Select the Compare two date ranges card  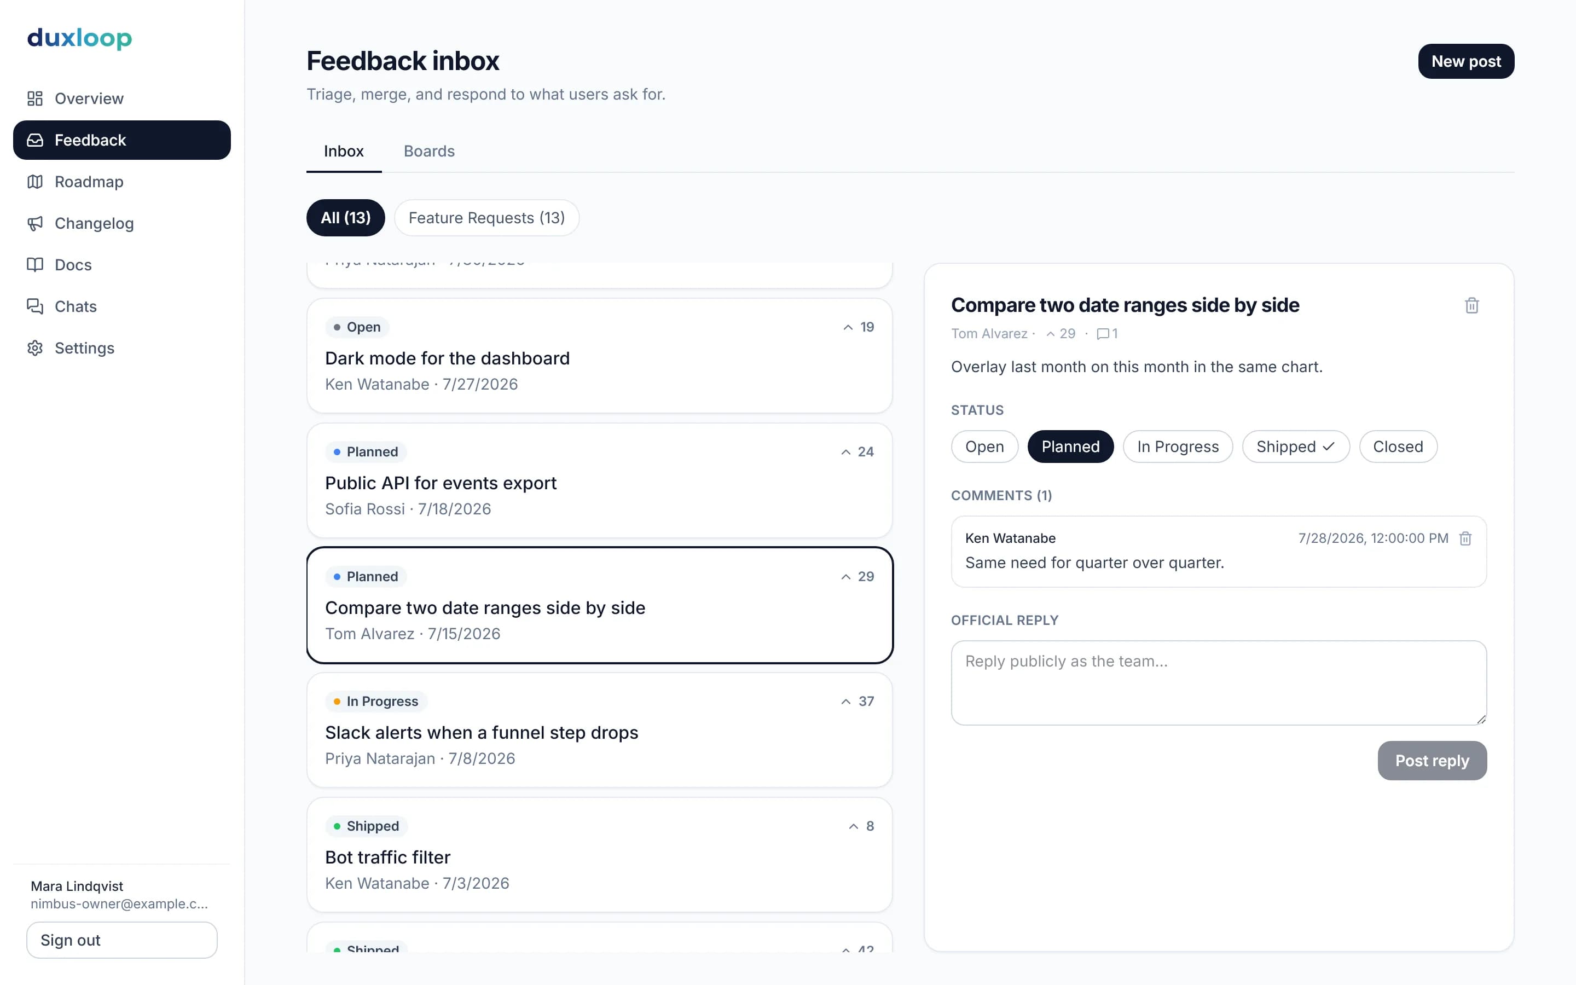coord(599,605)
